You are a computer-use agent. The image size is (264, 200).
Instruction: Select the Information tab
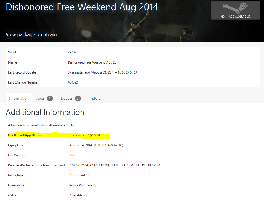(x=19, y=98)
